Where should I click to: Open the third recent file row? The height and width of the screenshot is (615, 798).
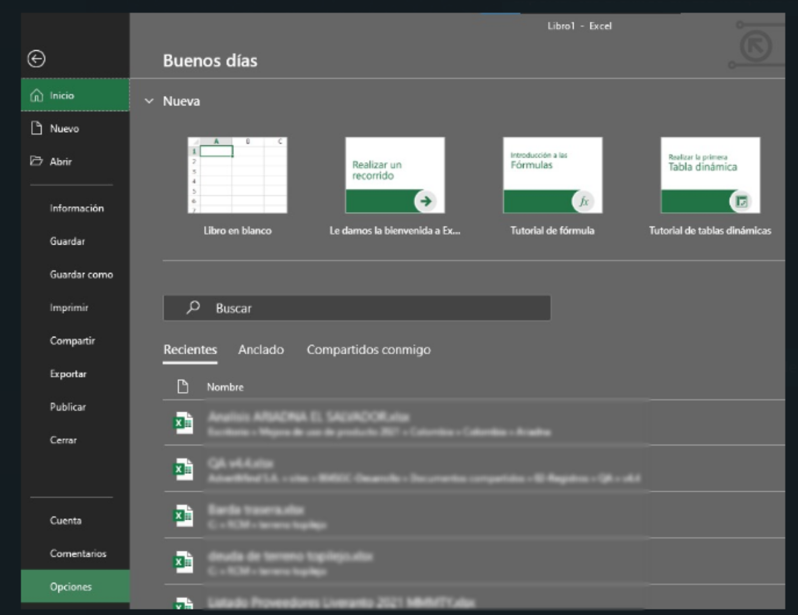(x=474, y=515)
